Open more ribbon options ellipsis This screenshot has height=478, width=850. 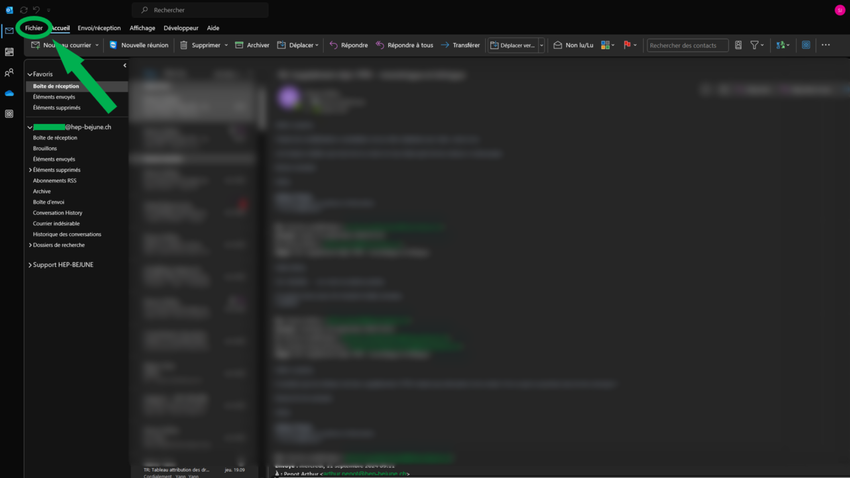(826, 45)
